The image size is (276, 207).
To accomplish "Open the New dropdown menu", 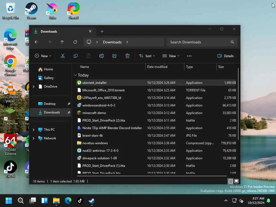I will pos(43,56).
